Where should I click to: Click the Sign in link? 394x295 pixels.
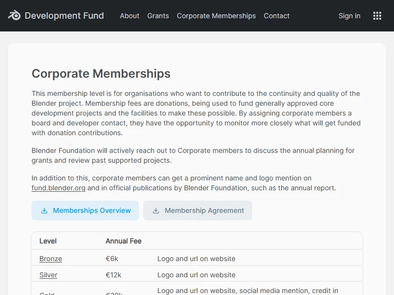349,16
